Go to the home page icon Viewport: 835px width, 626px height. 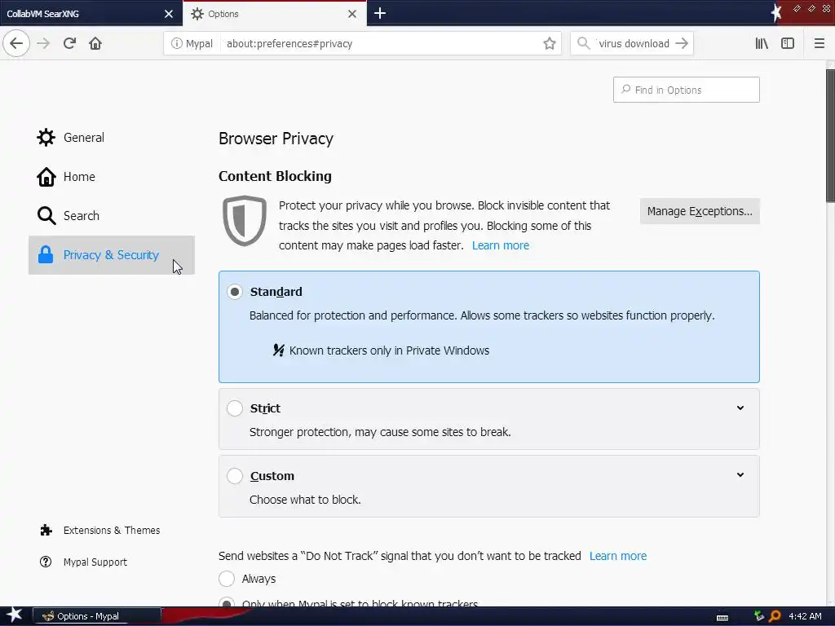tap(95, 43)
